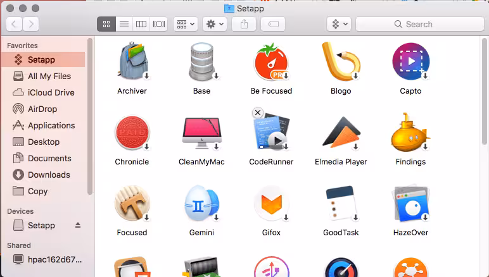
Task: Click the CleanMyMac file name label
Action: coord(202,162)
